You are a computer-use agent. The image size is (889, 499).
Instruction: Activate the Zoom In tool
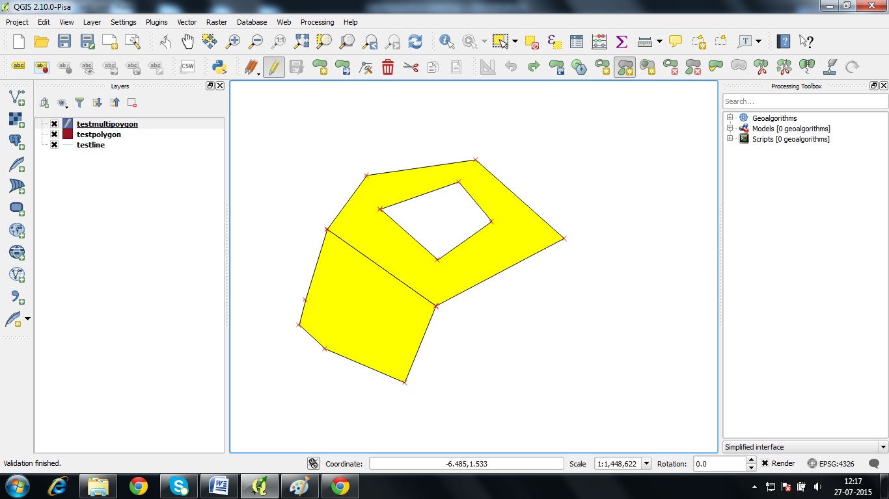234,41
